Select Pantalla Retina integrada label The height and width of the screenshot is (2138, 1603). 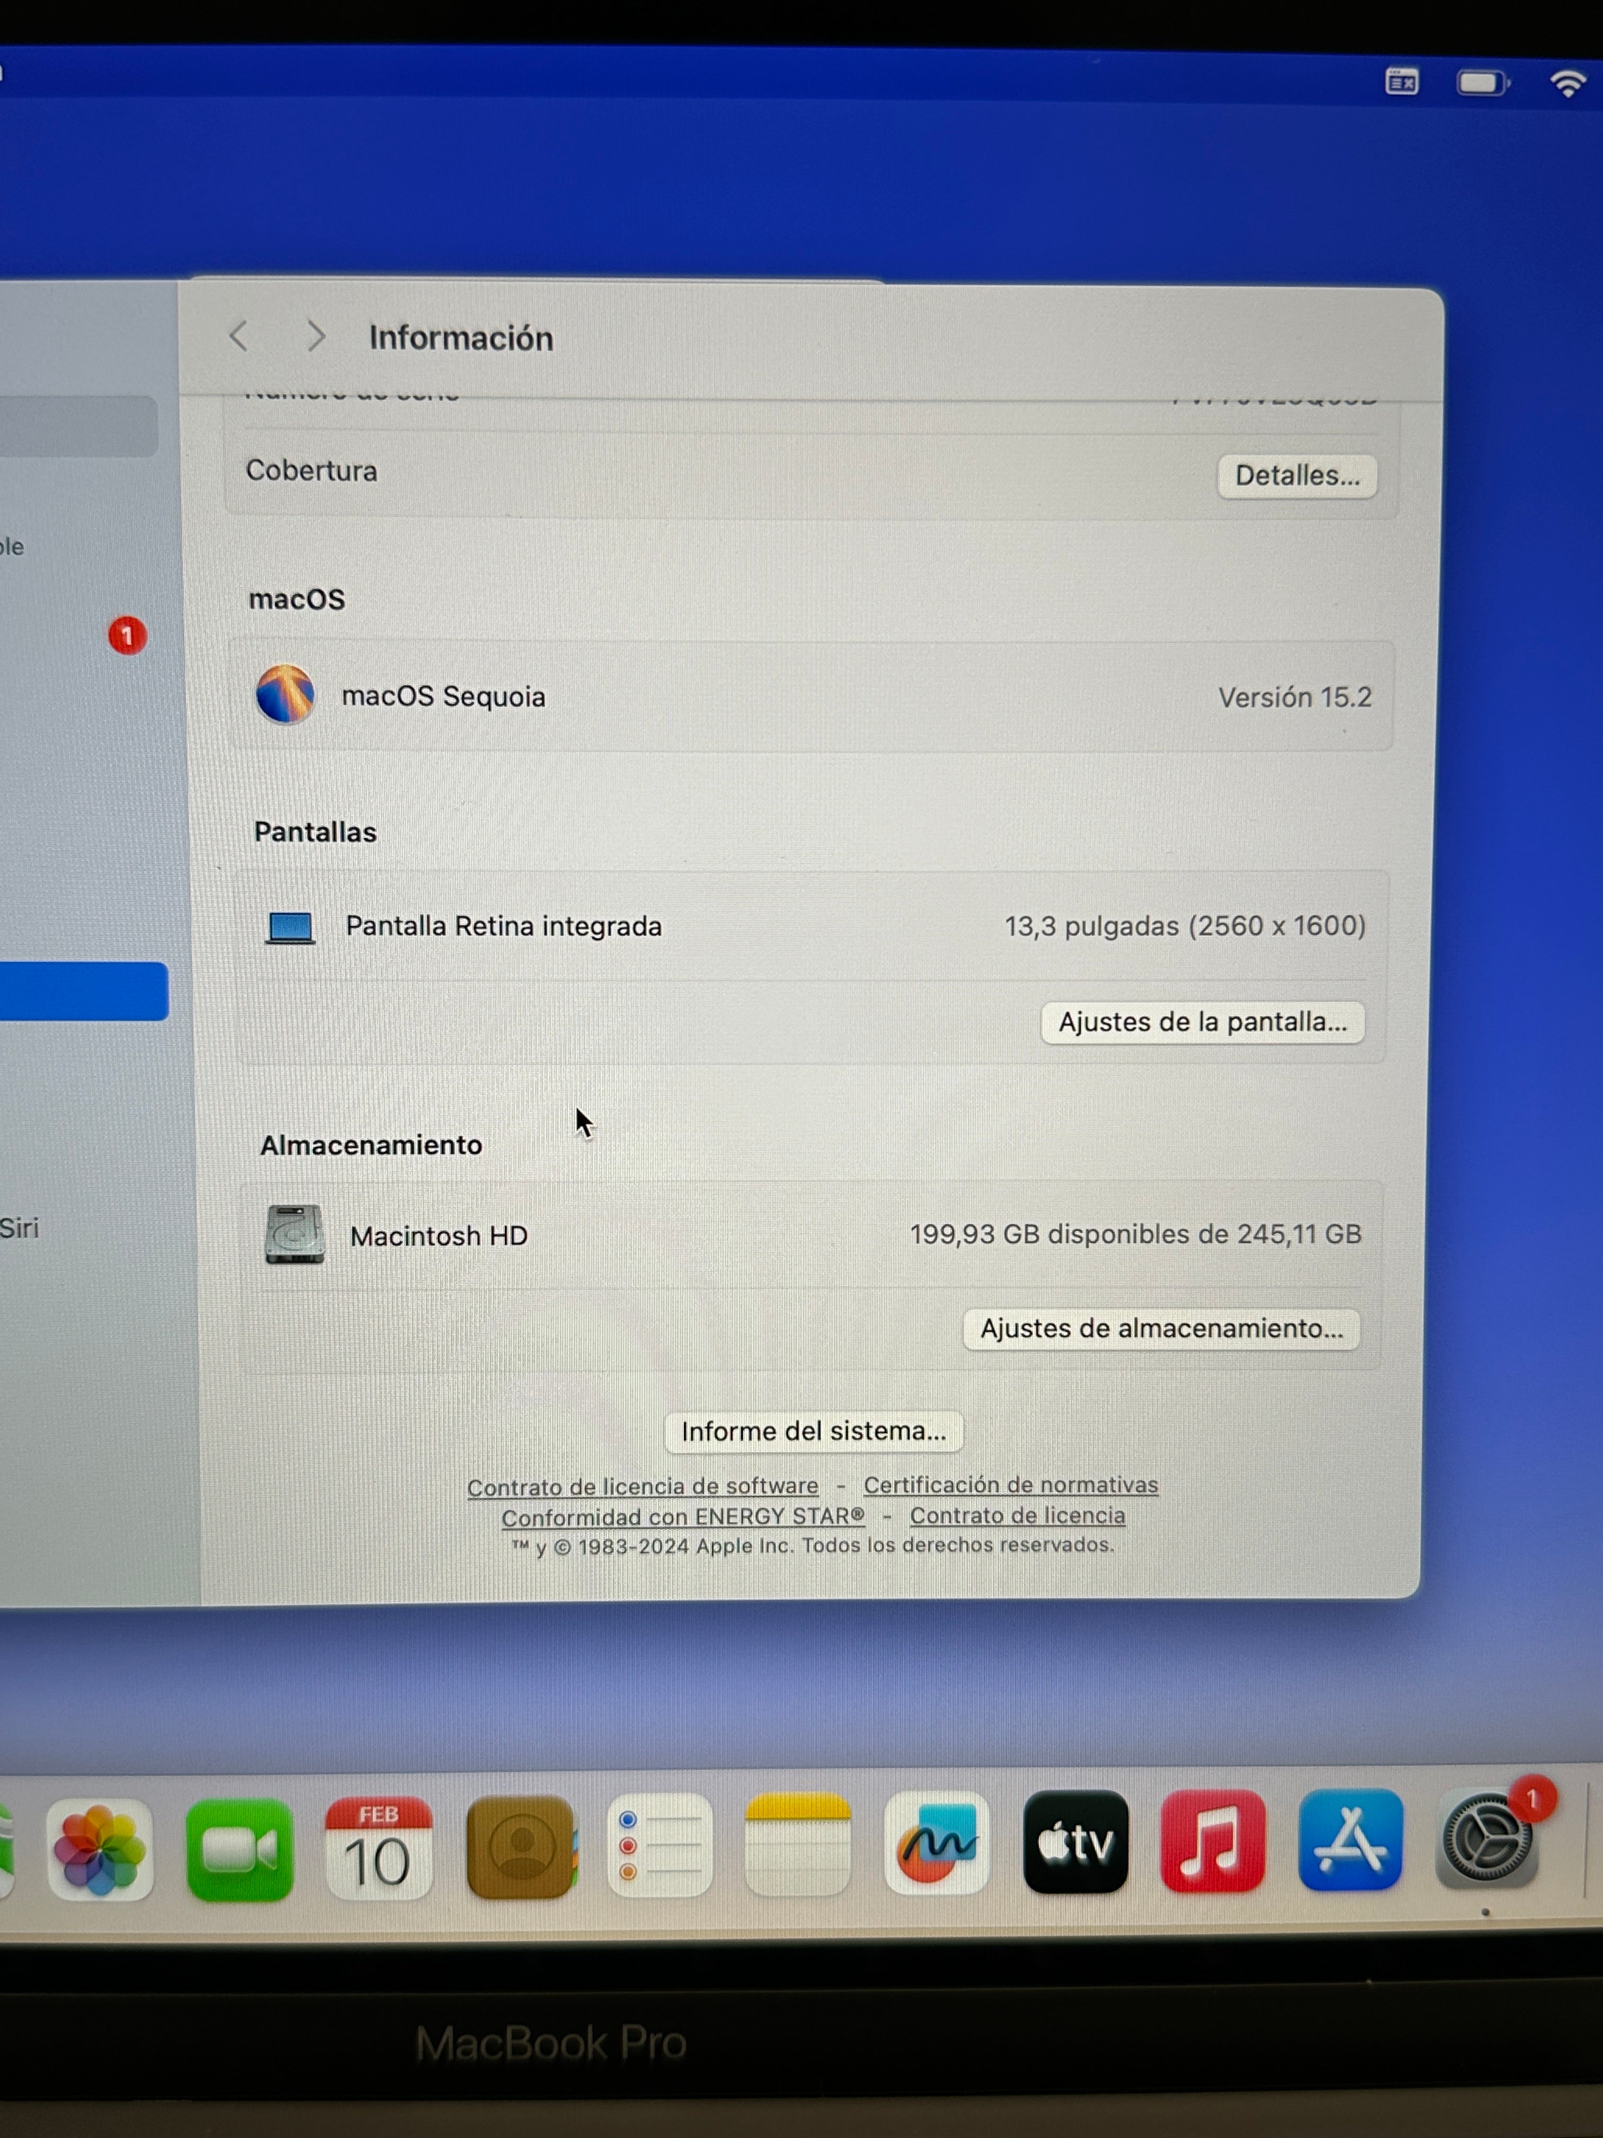pos(504,926)
